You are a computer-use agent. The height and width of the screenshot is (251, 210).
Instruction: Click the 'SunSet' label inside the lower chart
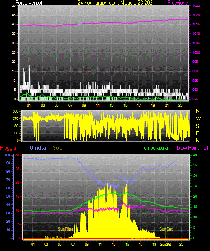(166, 229)
